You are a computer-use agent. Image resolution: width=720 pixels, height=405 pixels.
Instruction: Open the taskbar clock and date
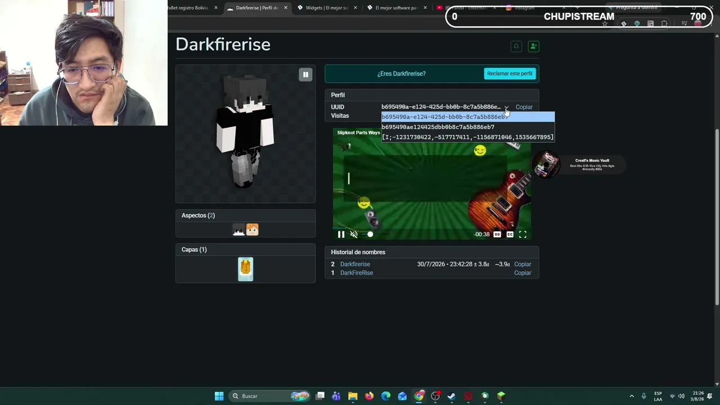tap(698, 396)
